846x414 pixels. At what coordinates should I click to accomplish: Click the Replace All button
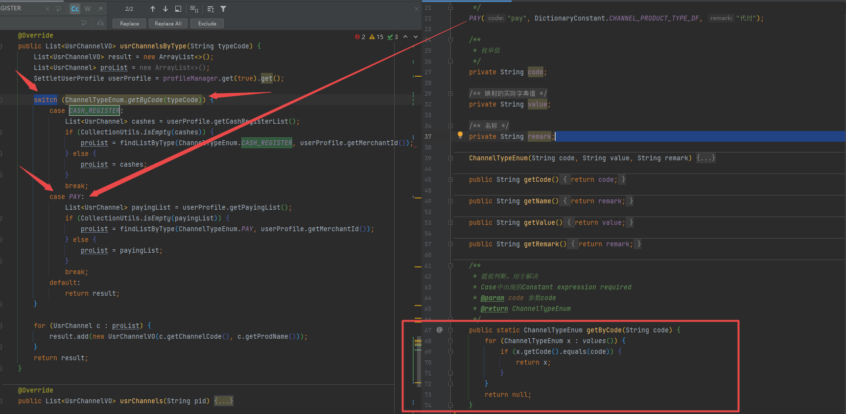pos(168,23)
